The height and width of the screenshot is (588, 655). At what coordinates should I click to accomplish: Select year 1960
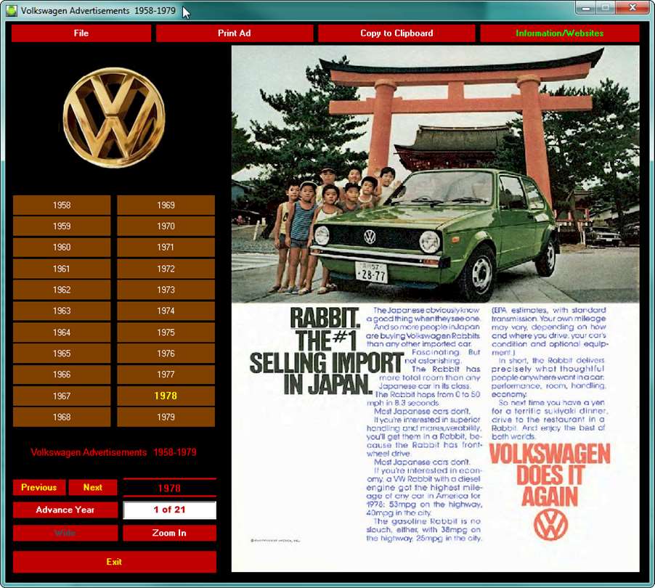tap(62, 248)
